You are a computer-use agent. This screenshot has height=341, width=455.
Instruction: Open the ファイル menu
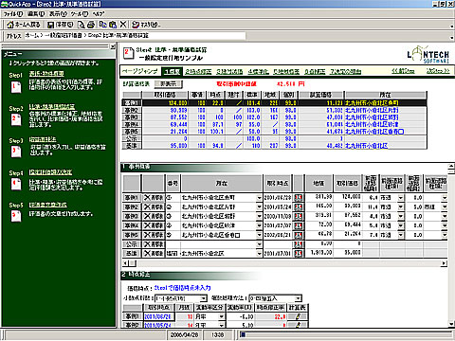pyautogui.click(x=12, y=14)
